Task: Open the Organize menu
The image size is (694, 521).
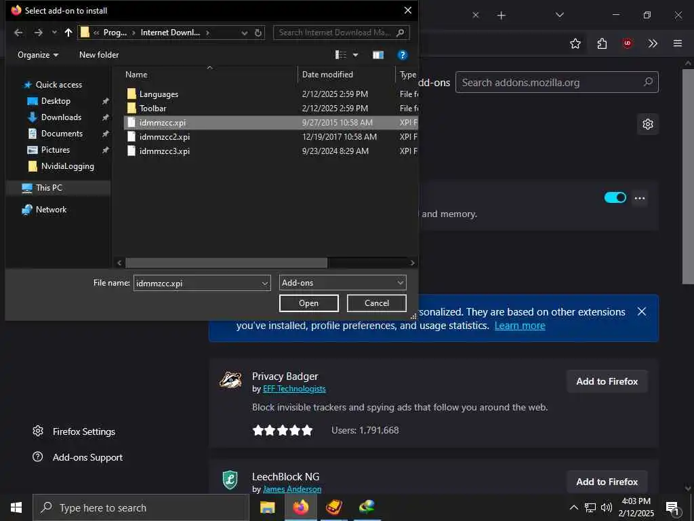Action: coord(38,55)
